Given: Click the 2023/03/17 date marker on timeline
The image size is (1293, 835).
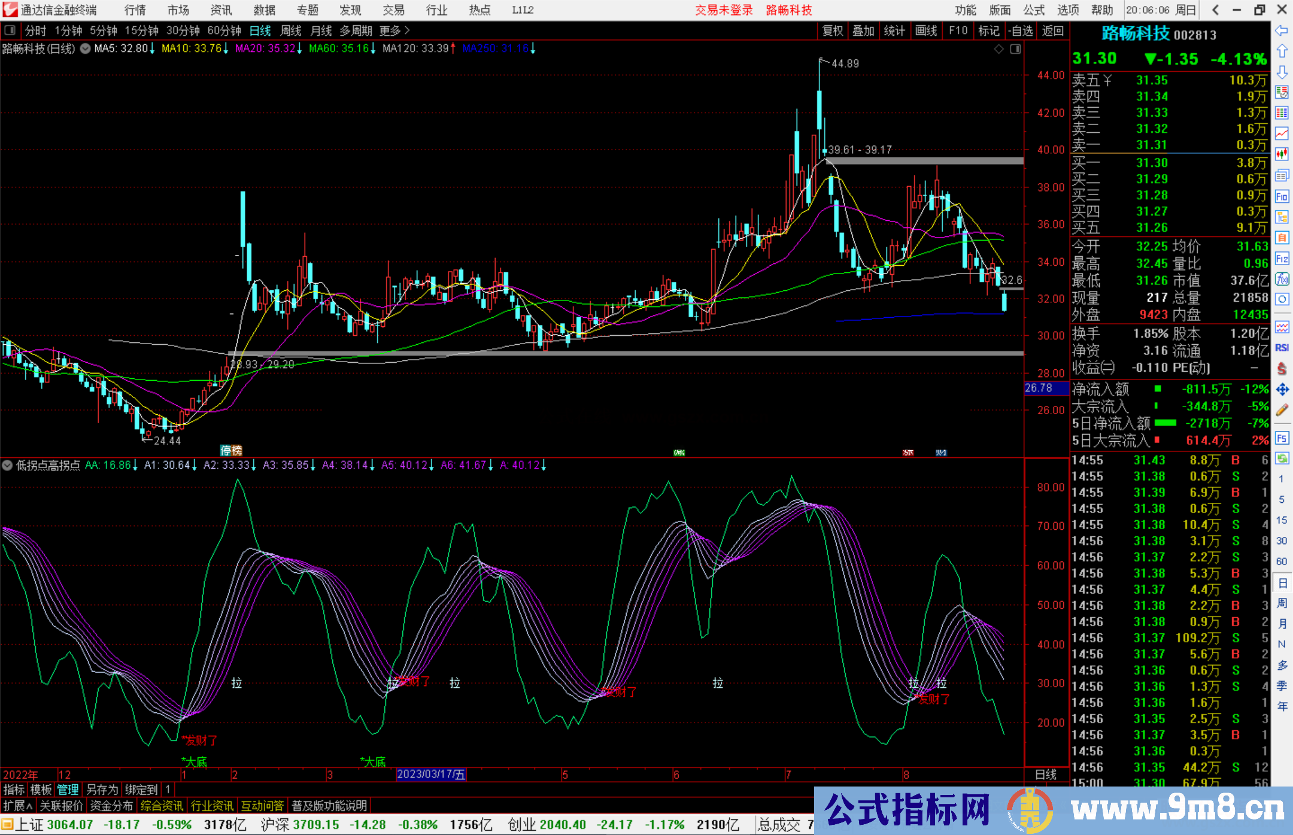Looking at the screenshot, I should pyautogui.click(x=431, y=775).
